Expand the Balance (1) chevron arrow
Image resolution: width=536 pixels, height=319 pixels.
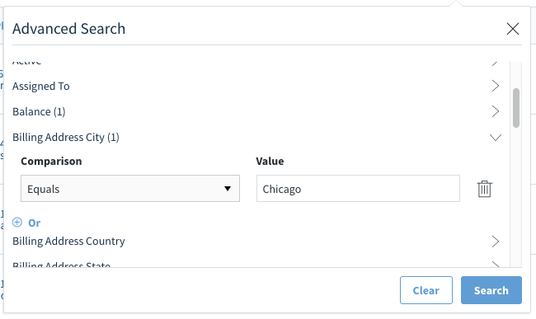pos(496,111)
